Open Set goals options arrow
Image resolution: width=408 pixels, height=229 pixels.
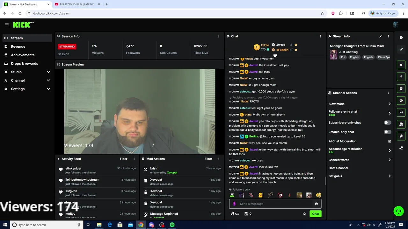(x=390, y=176)
